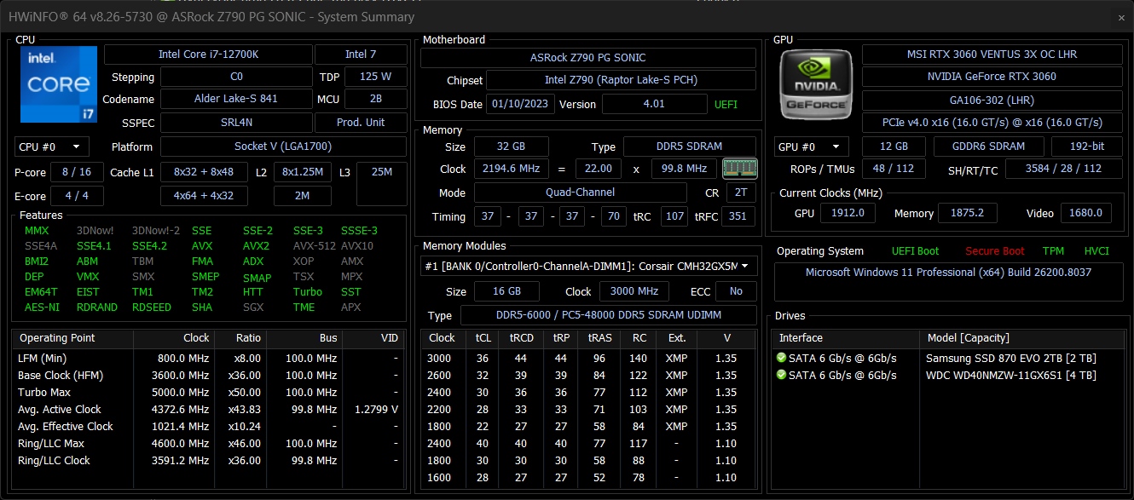The image size is (1134, 500).
Task: Click the Alder Lake-S 841 codename field
Action: (x=236, y=99)
